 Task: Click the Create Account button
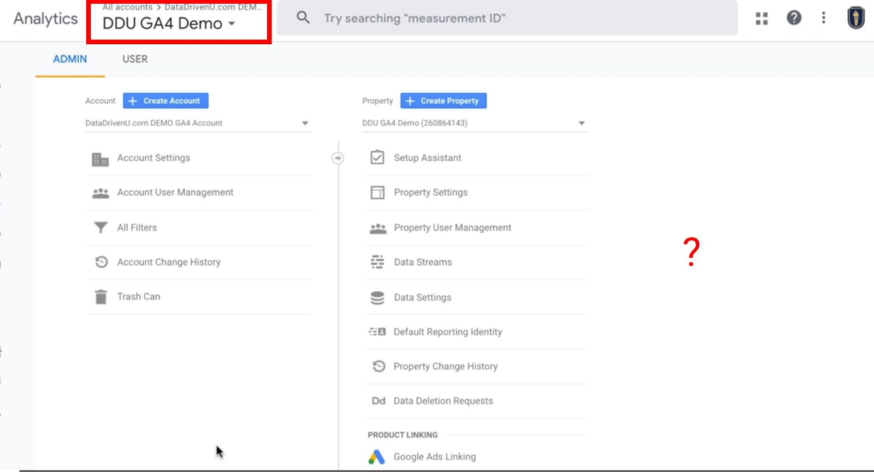(x=166, y=101)
